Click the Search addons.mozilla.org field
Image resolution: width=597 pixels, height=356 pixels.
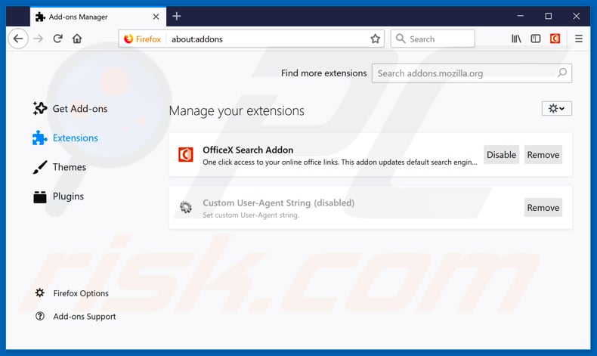[472, 73]
